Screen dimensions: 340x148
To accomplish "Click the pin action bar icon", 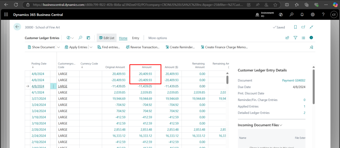I will (311, 47).
